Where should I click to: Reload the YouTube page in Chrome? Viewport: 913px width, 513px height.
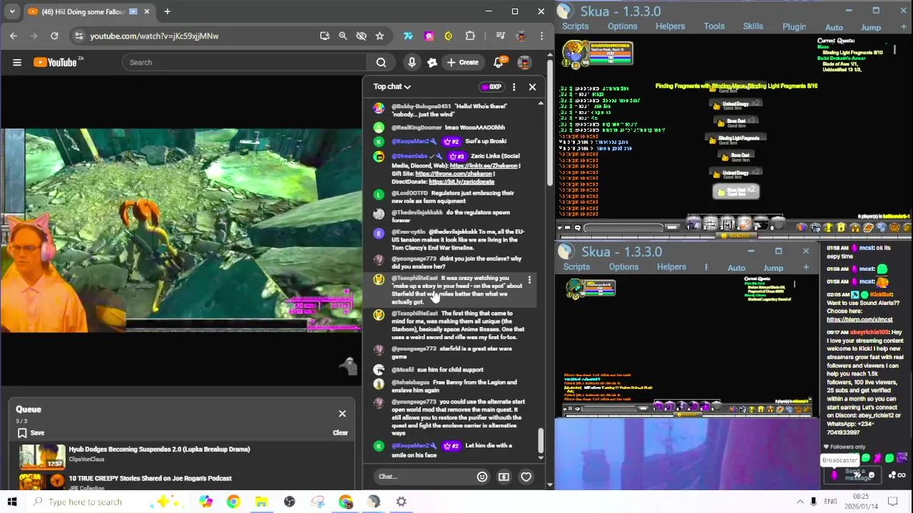(x=54, y=36)
